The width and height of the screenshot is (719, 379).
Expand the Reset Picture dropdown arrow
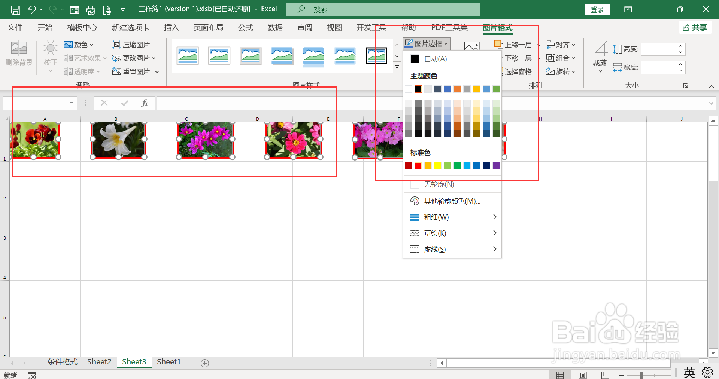157,72
